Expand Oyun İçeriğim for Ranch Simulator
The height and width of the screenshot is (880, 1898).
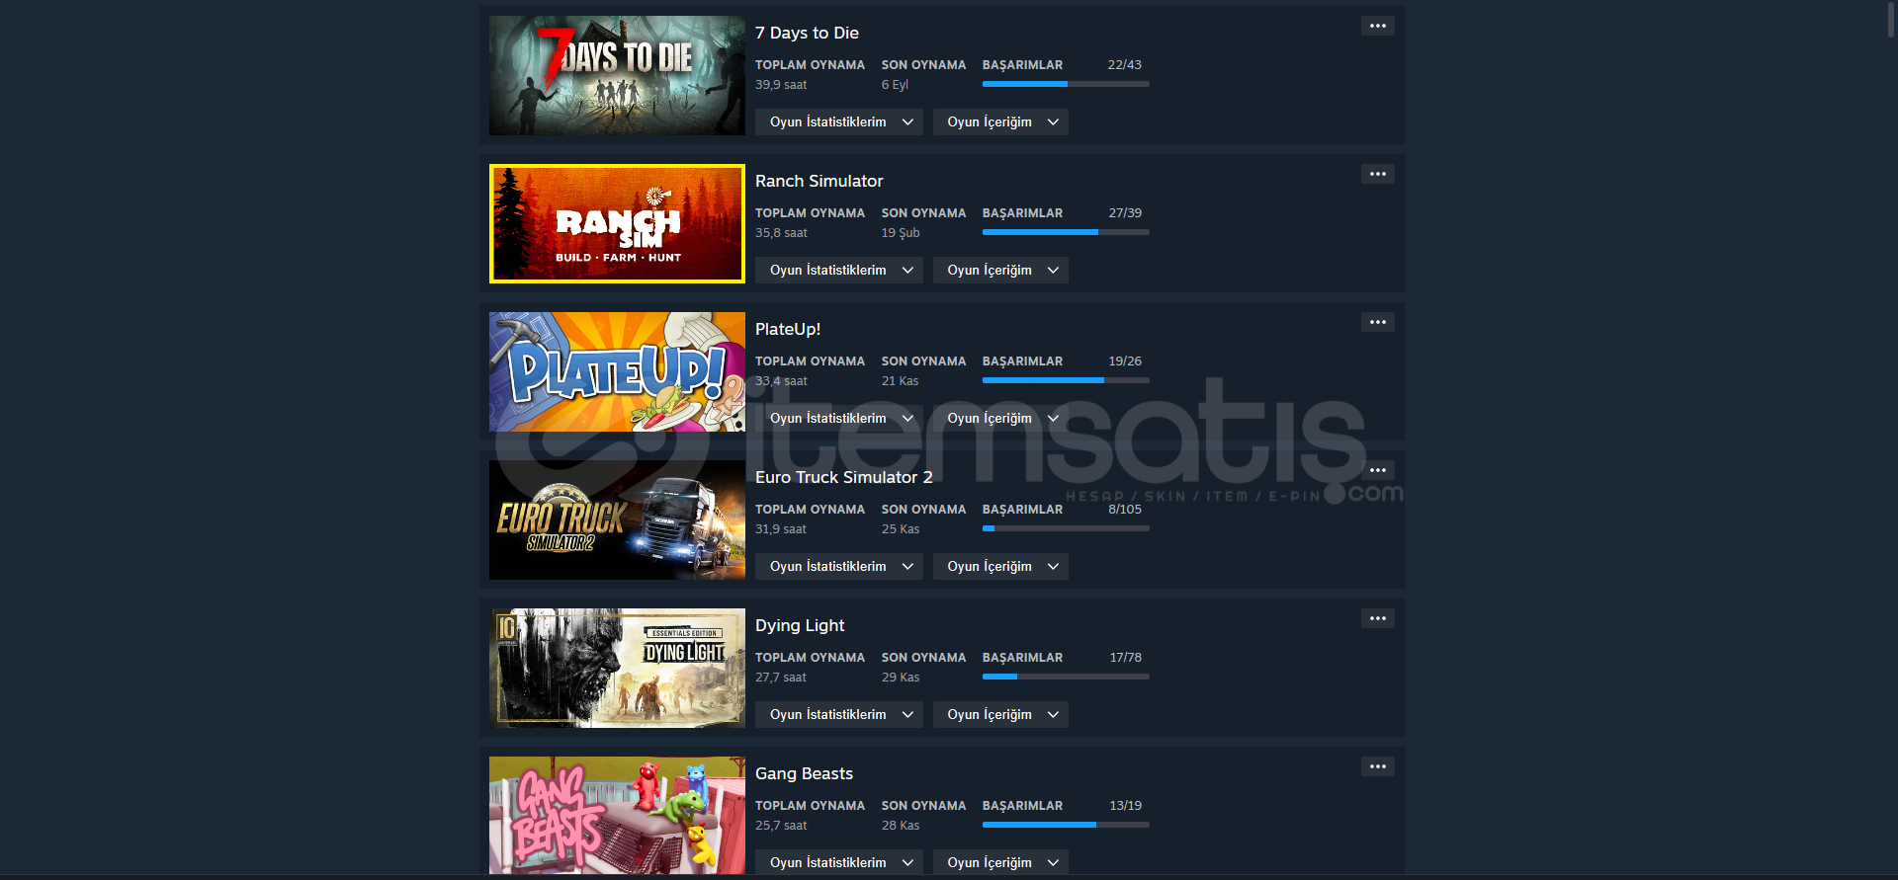1000,271
